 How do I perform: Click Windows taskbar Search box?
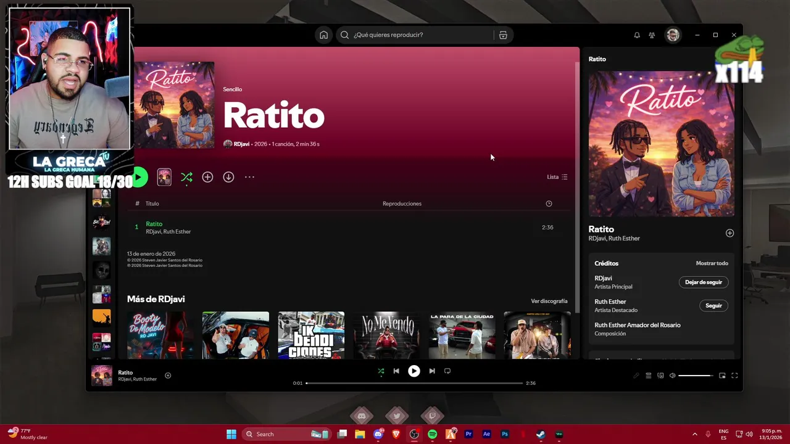[x=286, y=434]
